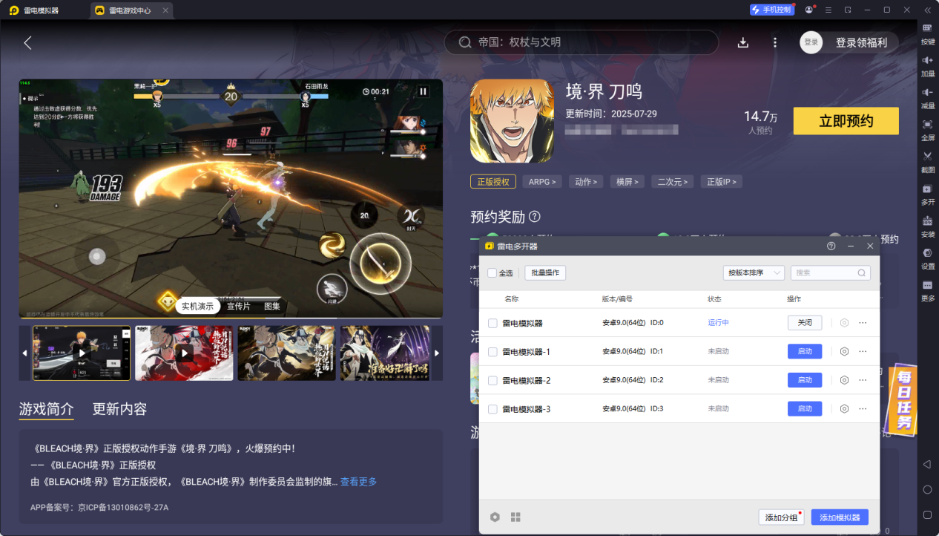This screenshot has width=939, height=536.
Task: Open more options for 雷电模拟器 ID:0
Action: (x=863, y=323)
